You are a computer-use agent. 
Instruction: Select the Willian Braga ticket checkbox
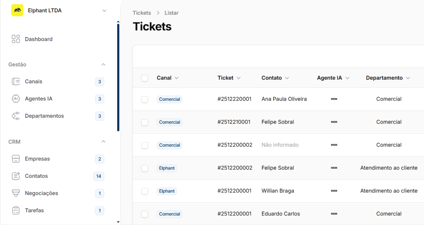point(145,191)
